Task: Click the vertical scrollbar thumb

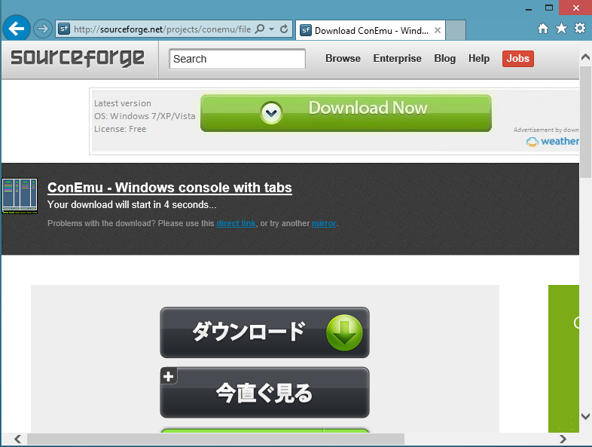Action: tap(585, 122)
